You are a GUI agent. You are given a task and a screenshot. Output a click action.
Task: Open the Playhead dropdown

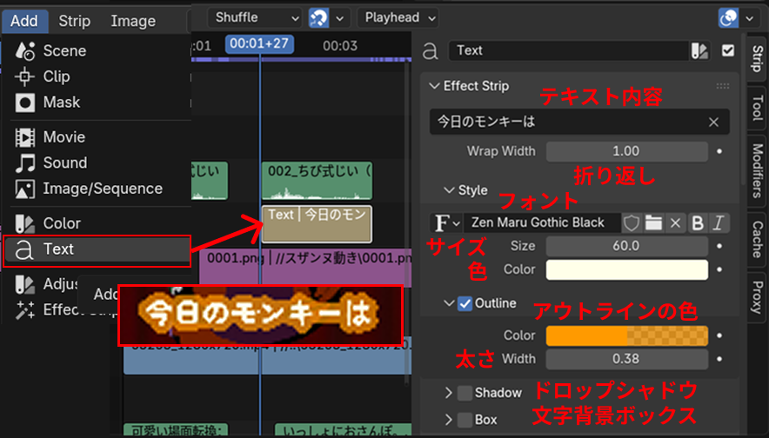coord(398,17)
